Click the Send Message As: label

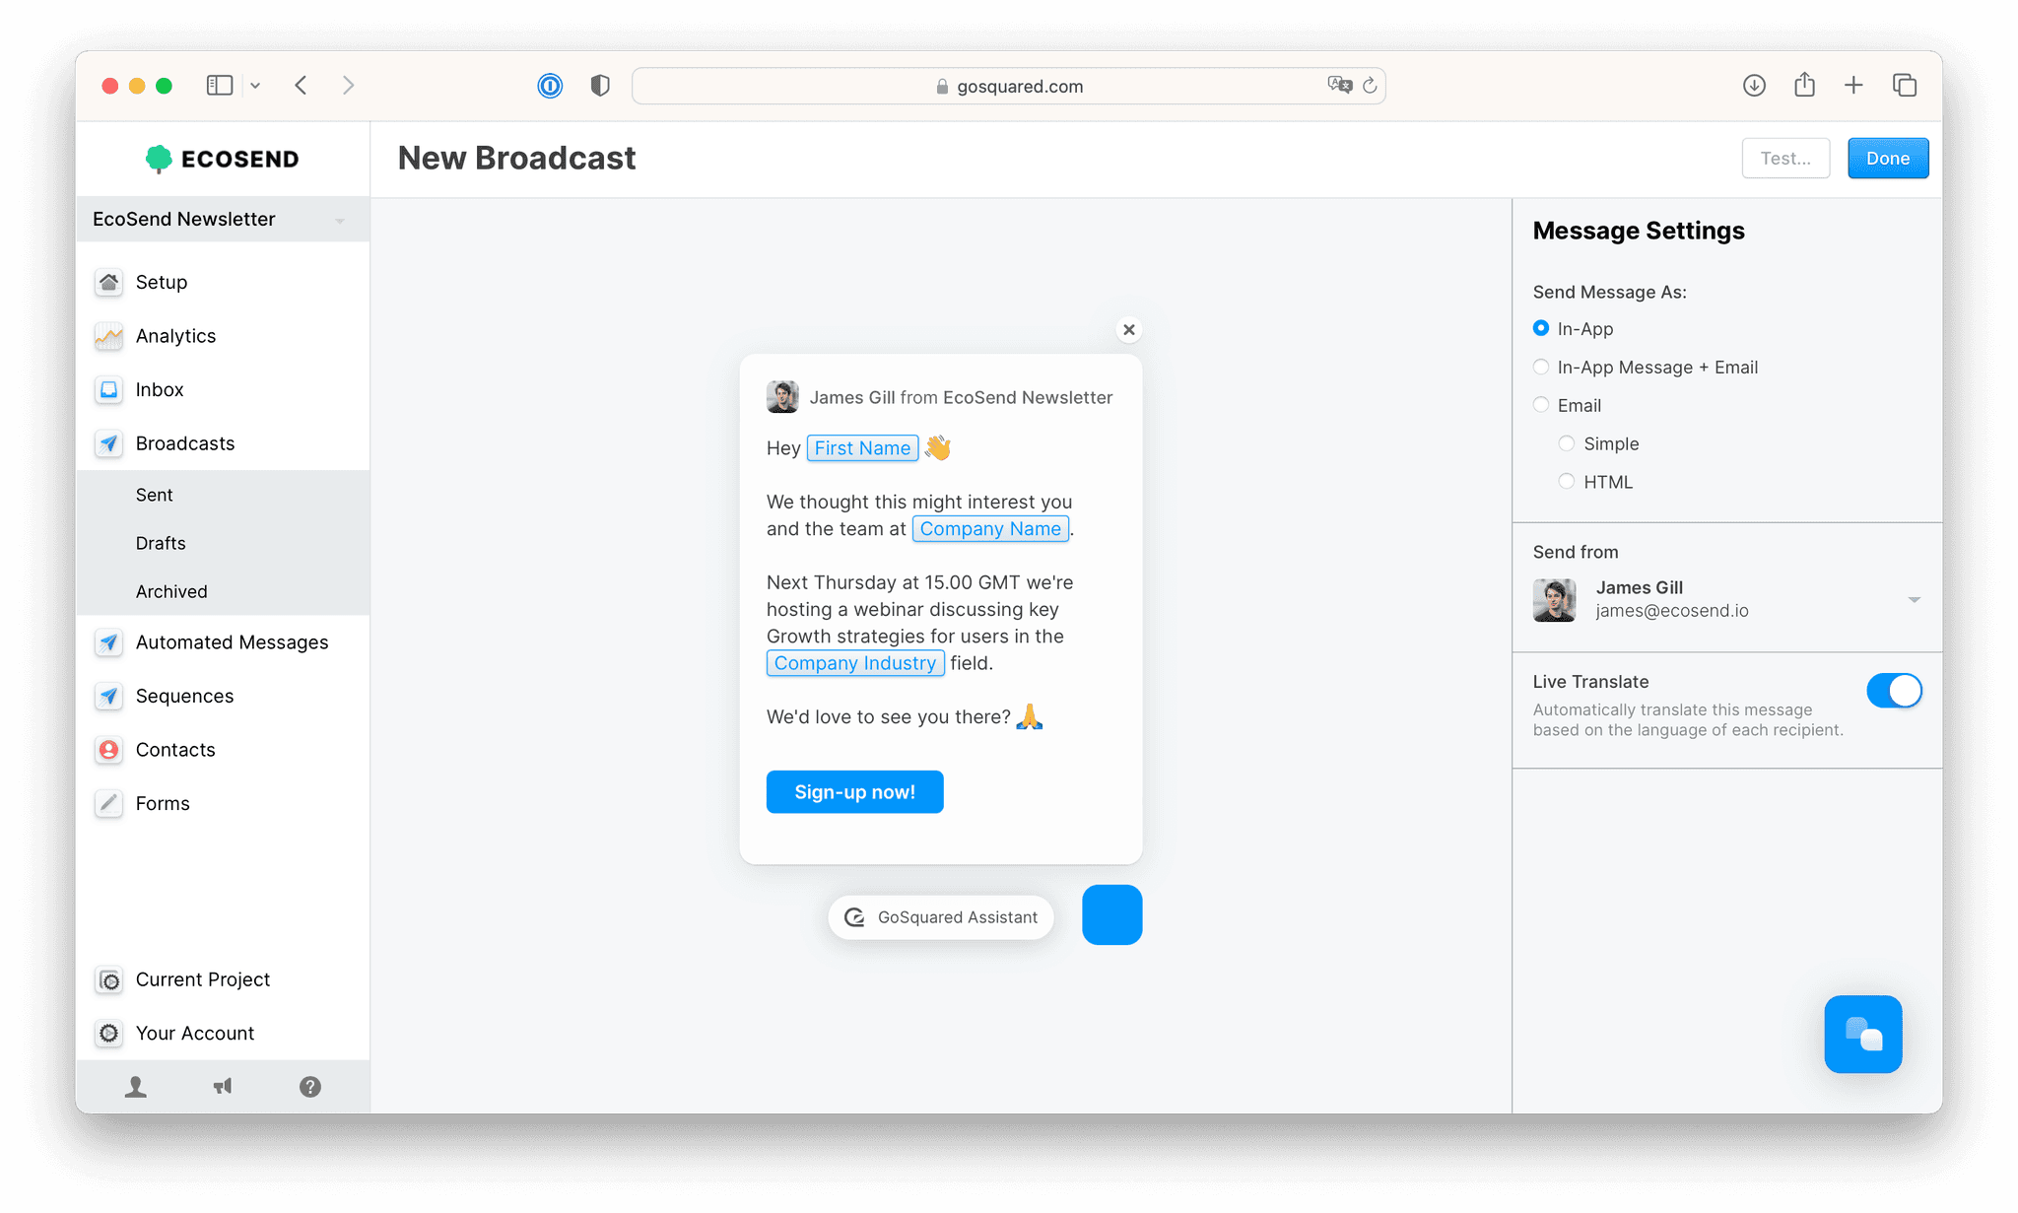coord(1610,292)
